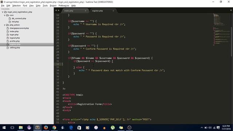233x131 pixels.
Task: Click the vertical editor scrollbar
Action: [232, 41]
